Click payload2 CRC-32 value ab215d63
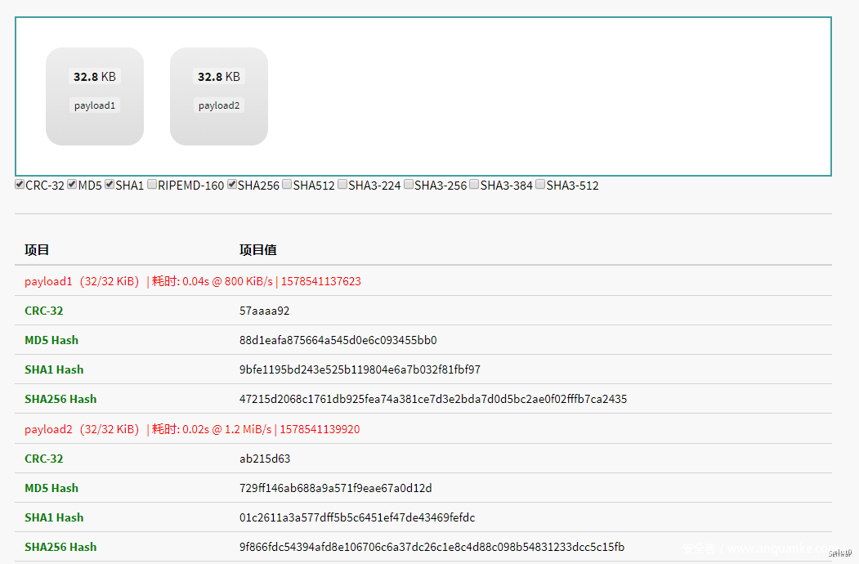The height and width of the screenshot is (564, 859). [265, 459]
